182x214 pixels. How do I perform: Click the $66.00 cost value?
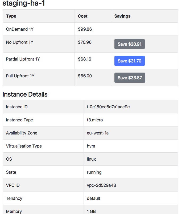click(85, 76)
